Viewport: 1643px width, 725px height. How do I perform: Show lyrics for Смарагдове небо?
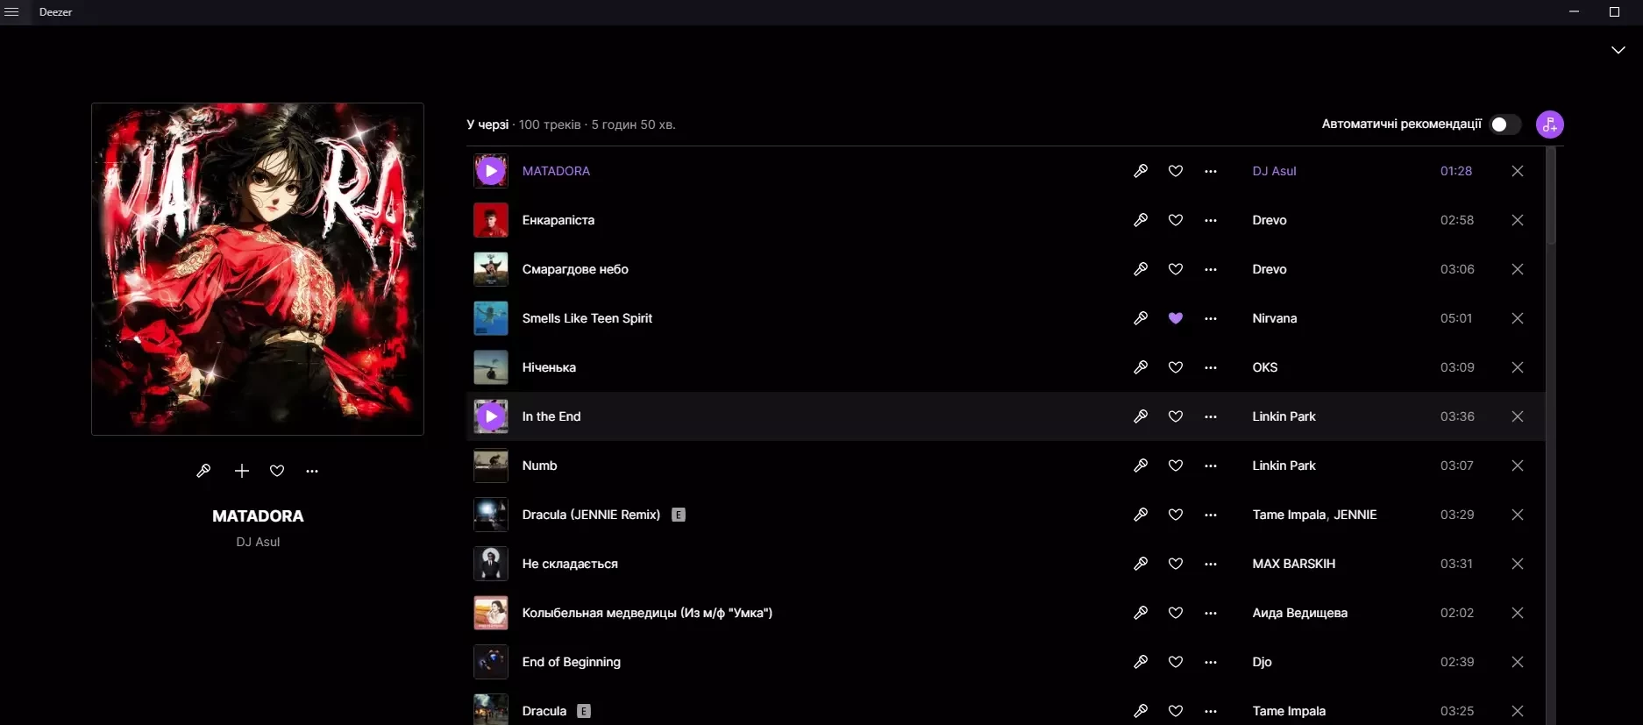click(1141, 269)
